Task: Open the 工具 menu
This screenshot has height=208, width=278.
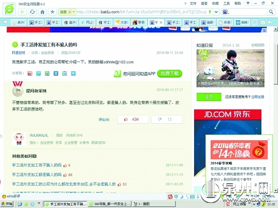Action: 226,4
